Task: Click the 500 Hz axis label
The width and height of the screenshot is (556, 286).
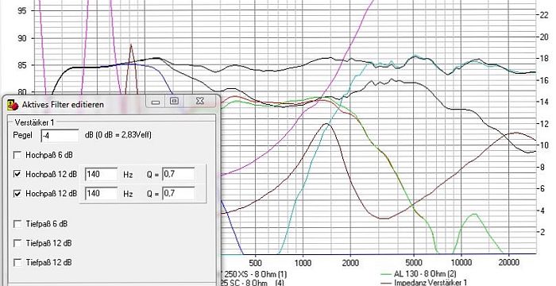Action: pyautogui.click(x=255, y=263)
